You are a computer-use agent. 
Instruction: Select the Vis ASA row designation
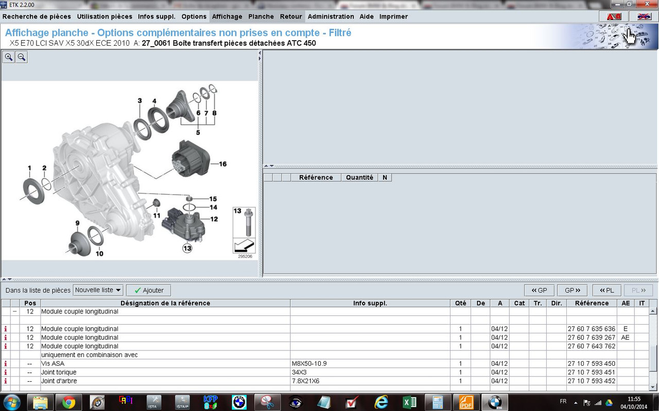pyautogui.click(x=53, y=364)
